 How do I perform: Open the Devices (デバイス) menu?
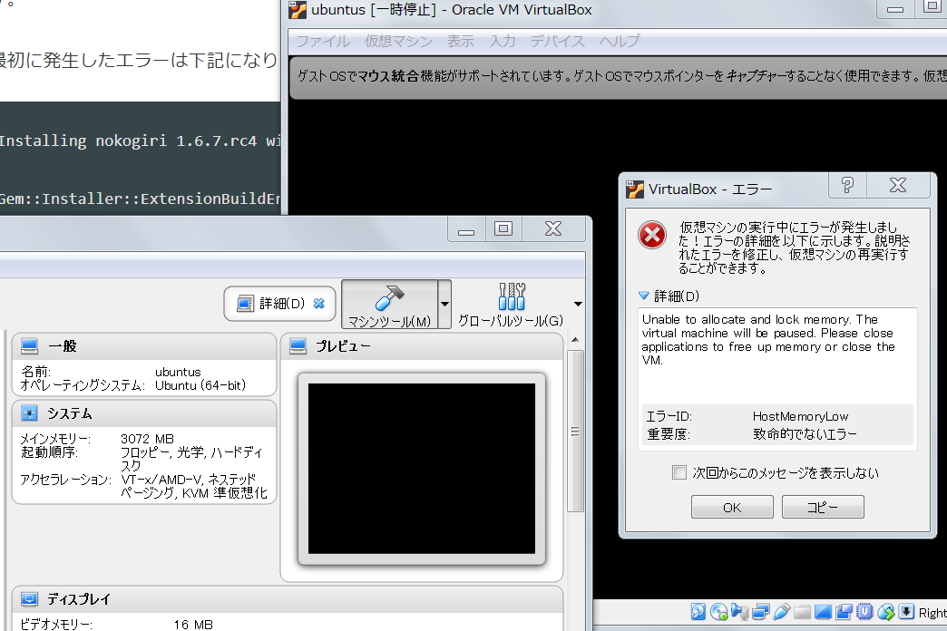558,41
